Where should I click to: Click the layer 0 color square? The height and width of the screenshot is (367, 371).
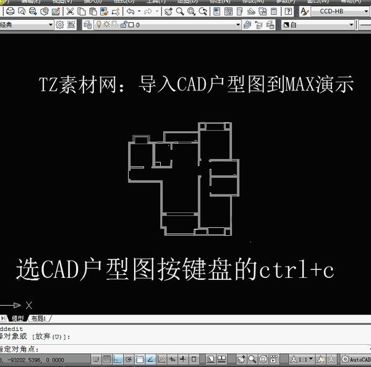131,25
